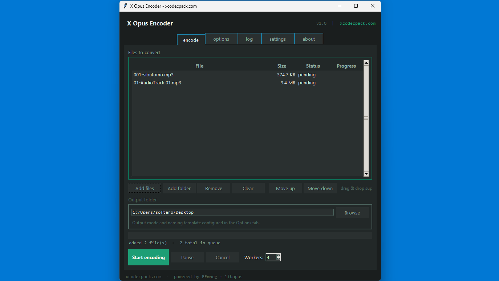This screenshot has width=499, height=281.
Task: Click Start encoding button
Action: point(148,257)
